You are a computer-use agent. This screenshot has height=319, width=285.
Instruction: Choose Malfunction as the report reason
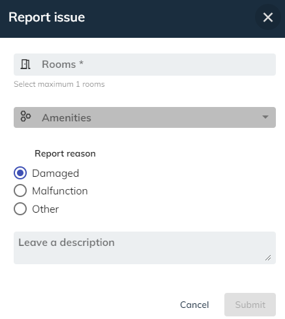[x=20, y=190]
